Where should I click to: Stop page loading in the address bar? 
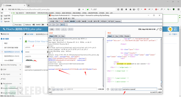[x=83, y=9]
